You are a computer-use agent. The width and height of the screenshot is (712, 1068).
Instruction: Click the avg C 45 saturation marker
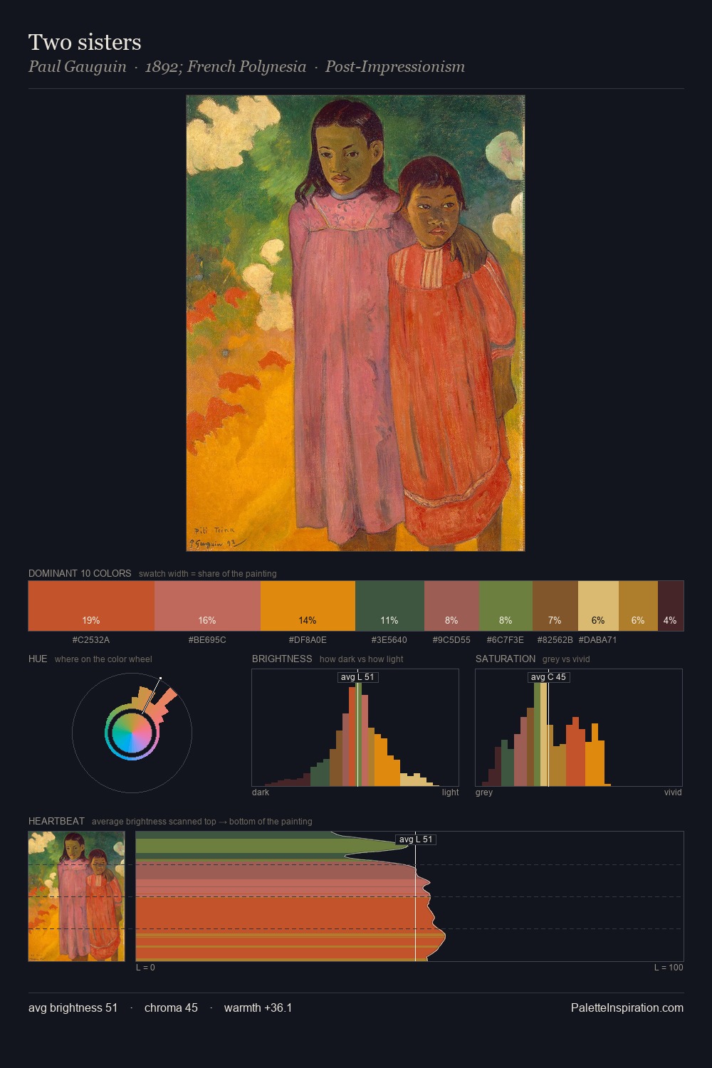[548, 677]
